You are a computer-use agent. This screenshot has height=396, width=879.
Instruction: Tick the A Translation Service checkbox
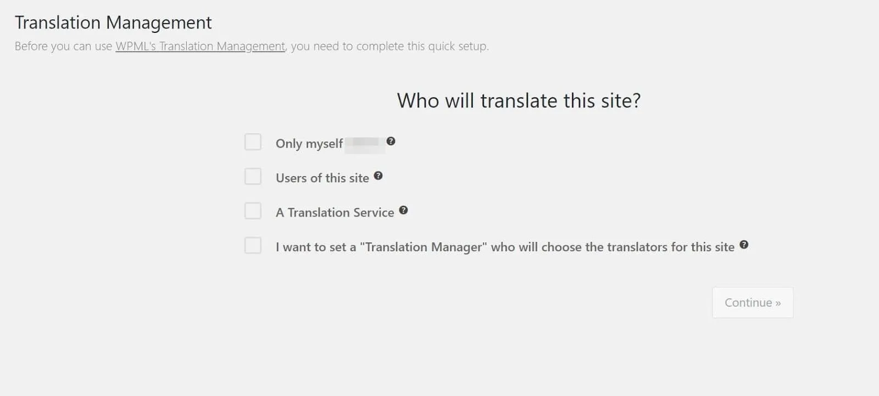pos(253,211)
